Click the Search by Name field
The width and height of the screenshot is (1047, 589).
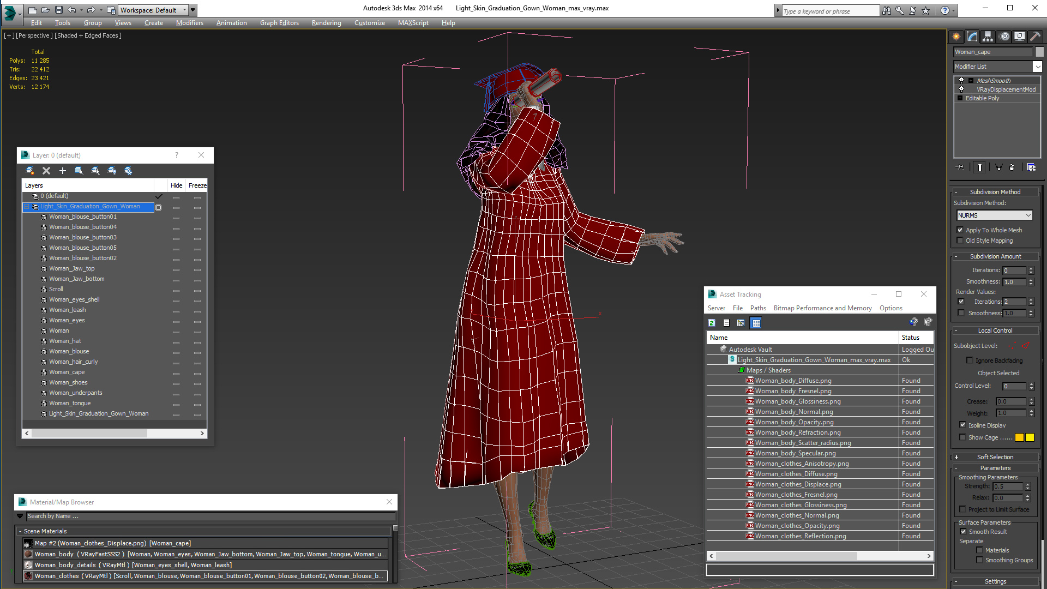(x=210, y=516)
